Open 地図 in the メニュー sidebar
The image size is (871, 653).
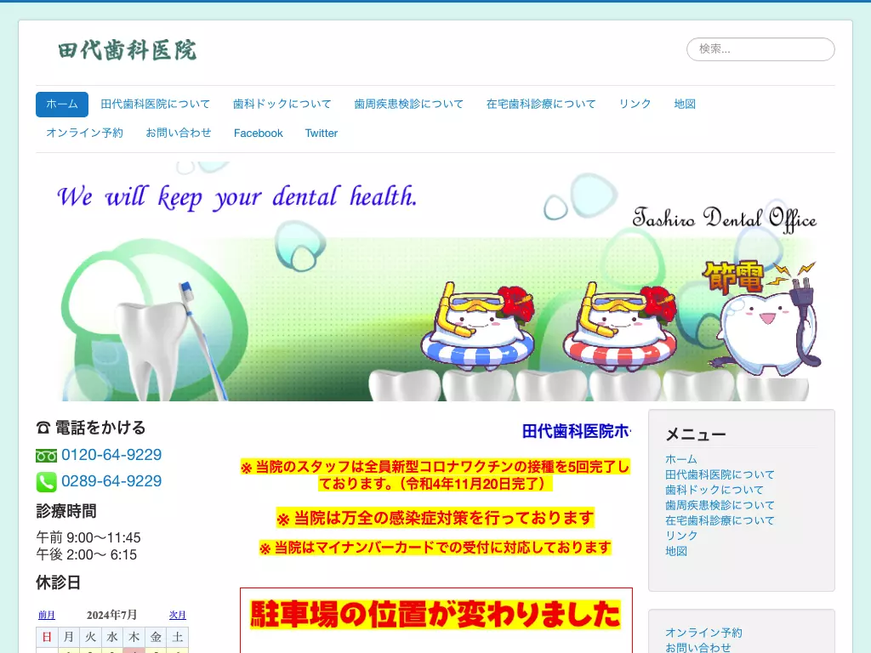(x=676, y=551)
